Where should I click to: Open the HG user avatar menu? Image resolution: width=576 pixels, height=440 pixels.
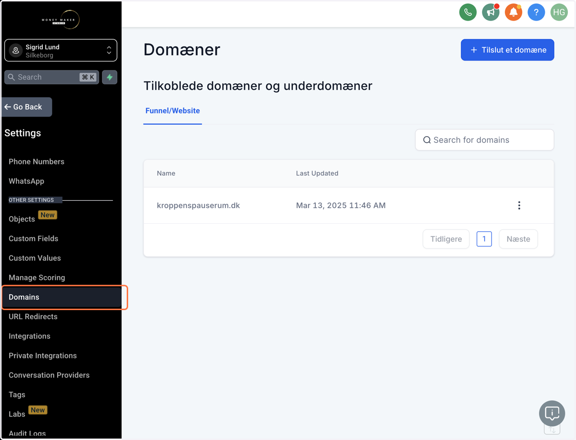click(559, 12)
